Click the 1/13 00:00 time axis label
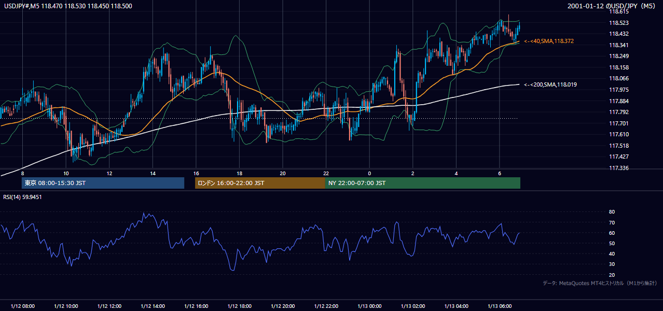The height and width of the screenshot is (311, 663). click(369, 306)
